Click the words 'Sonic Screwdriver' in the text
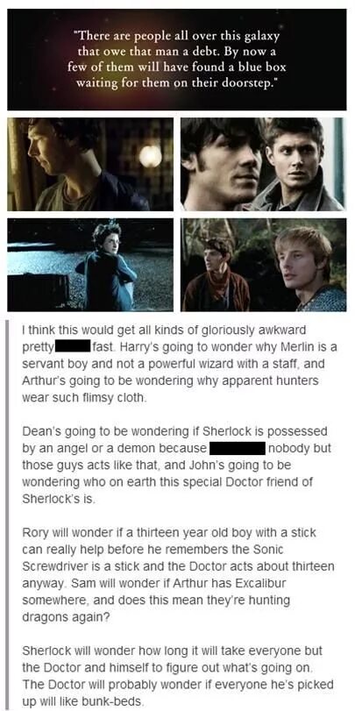 [x=153, y=558]
